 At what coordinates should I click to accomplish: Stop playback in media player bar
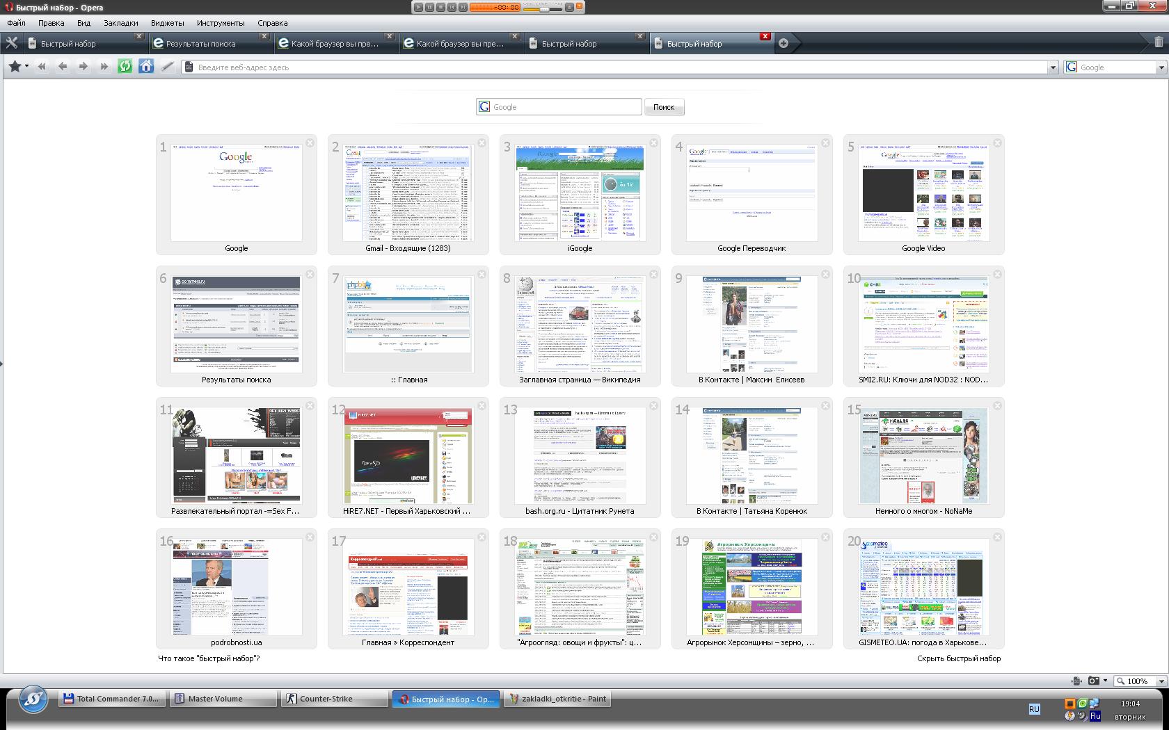click(440, 7)
